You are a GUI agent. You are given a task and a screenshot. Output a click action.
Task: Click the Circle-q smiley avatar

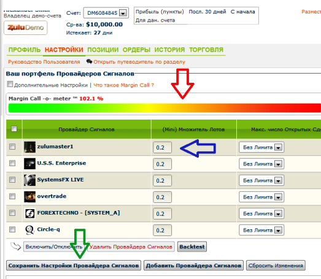point(29,230)
